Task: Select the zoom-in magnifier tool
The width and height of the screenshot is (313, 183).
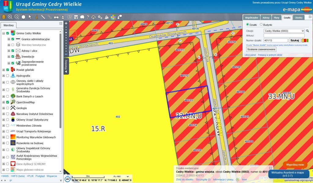Action: point(10,17)
